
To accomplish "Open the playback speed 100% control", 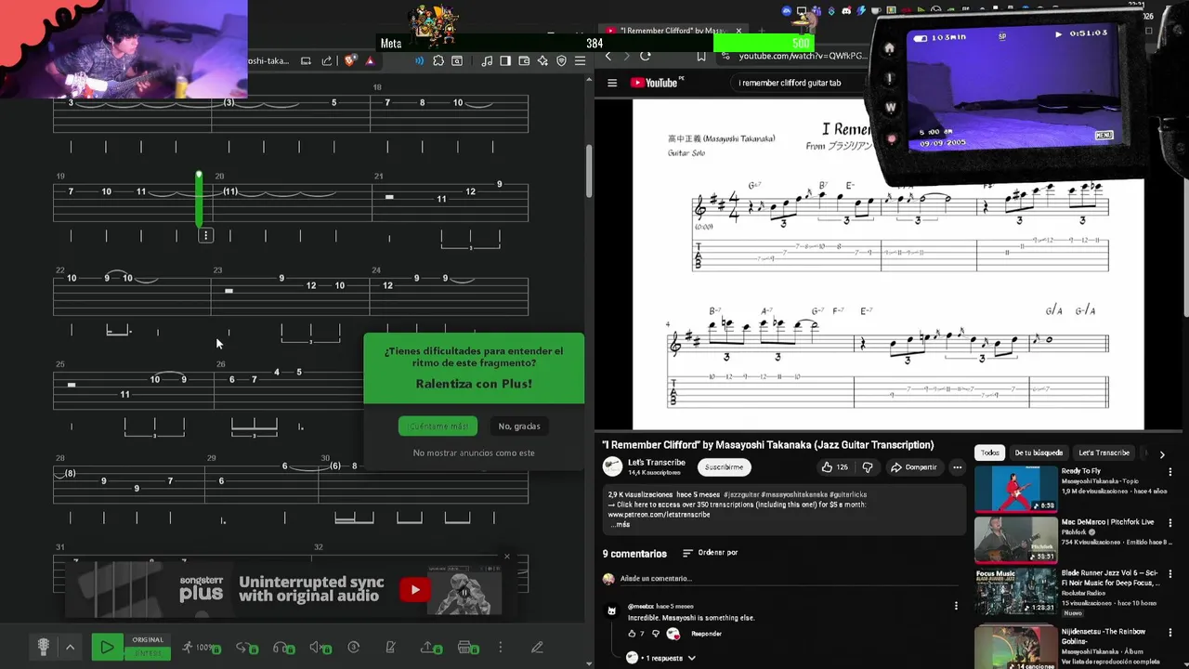I will 201,648.
